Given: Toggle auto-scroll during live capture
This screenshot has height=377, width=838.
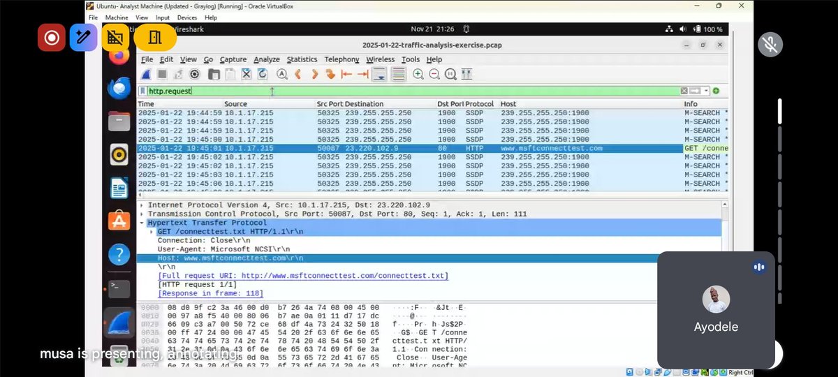Looking at the screenshot, I should (x=379, y=74).
